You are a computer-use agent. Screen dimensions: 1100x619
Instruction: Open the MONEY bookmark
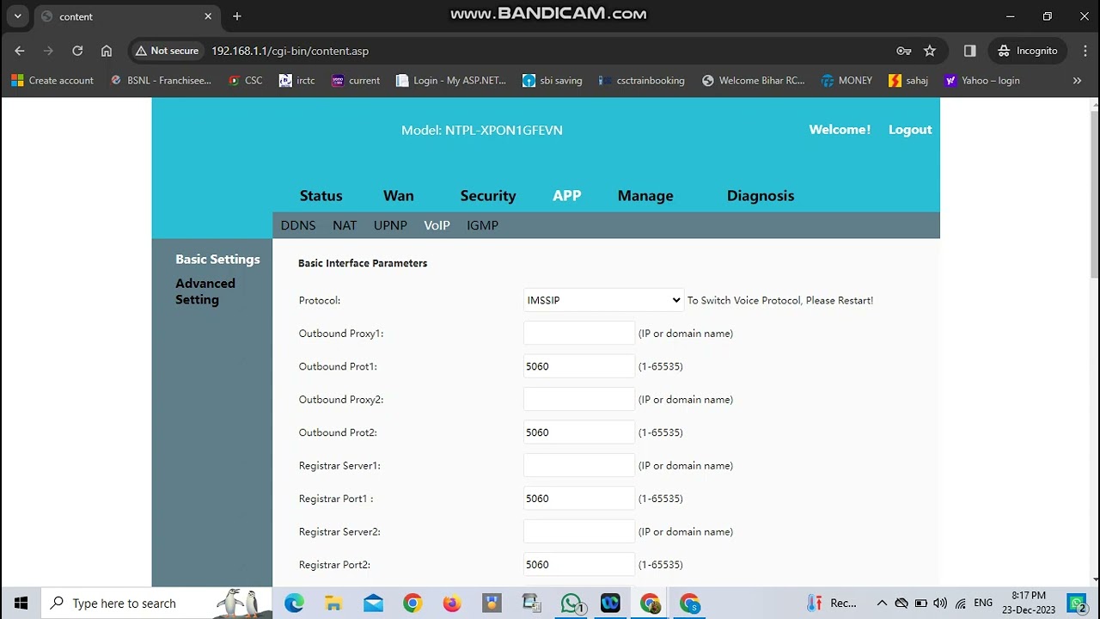pos(846,80)
